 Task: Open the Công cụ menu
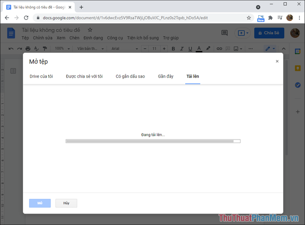pos(115,38)
